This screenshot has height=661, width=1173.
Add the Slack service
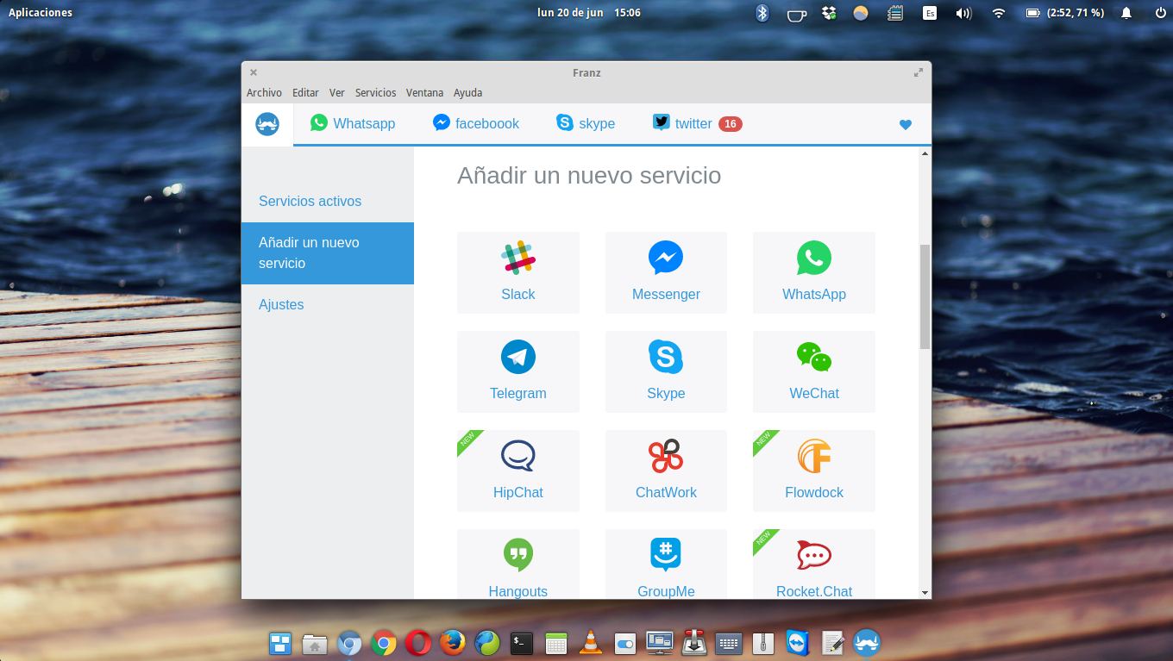pyautogui.click(x=517, y=272)
